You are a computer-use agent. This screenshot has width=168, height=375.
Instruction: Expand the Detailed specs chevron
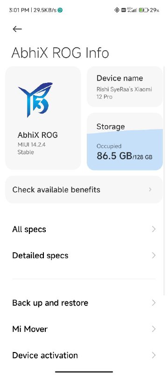(154, 255)
